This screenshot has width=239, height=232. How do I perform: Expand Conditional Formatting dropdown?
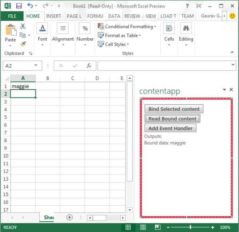tap(155, 27)
